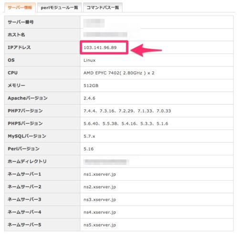Select the Linux OS value
Image resolution: width=241 pixels, height=239 pixels.
[90, 60]
